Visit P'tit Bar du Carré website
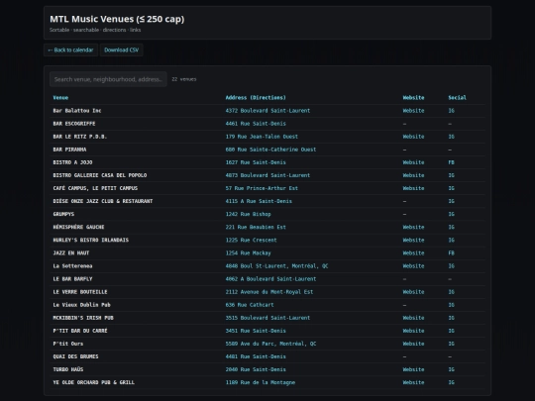Viewport: 535px width, 401px height. pos(413,331)
